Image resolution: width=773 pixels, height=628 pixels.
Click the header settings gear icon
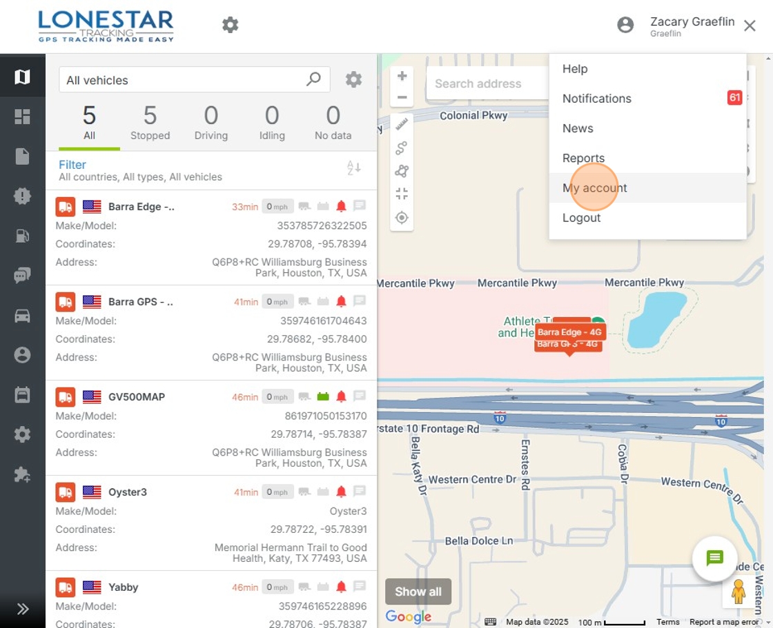(230, 25)
